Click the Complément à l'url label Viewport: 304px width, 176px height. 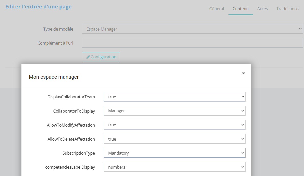click(55, 43)
